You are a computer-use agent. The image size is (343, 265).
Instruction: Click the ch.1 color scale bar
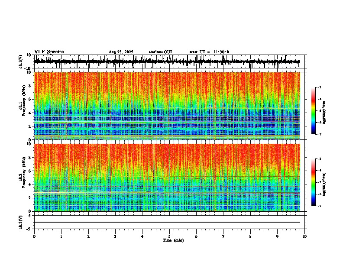(x=314, y=111)
